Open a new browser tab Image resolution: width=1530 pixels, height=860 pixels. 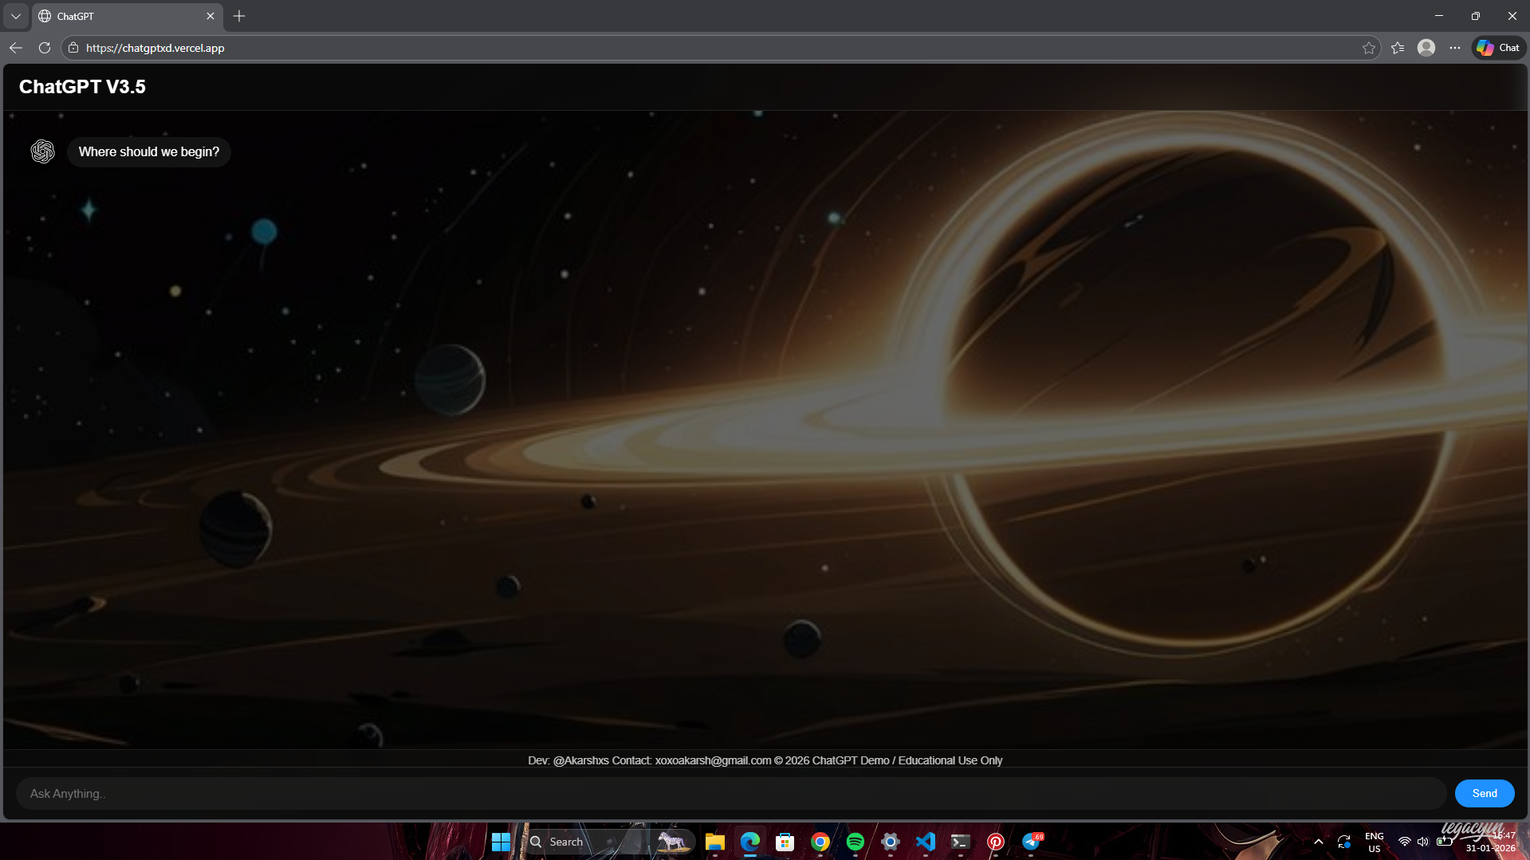pyautogui.click(x=239, y=16)
